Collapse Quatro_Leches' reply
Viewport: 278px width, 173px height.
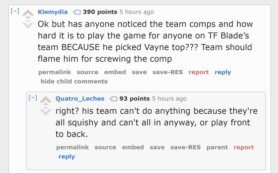coord(32,98)
